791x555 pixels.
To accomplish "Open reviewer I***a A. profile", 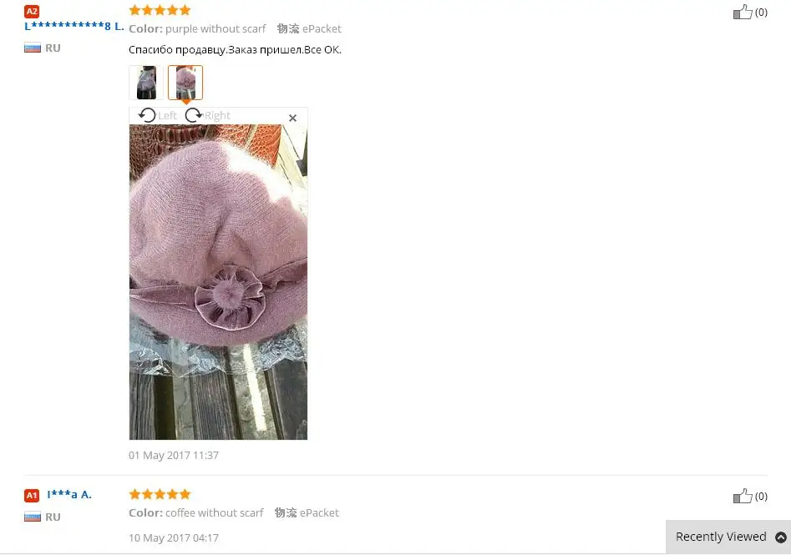I will [x=69, y=495].
